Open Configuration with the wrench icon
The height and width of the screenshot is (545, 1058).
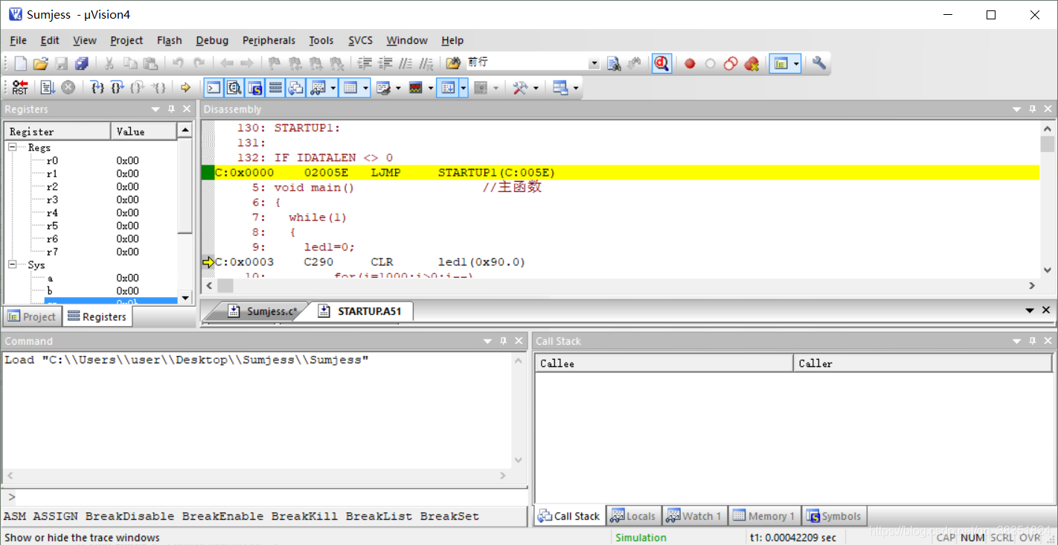[x=819, y=64]
